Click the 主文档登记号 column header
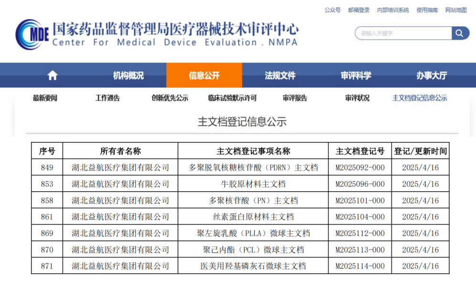Screen dimensions: 476x289 click(360, 151)
